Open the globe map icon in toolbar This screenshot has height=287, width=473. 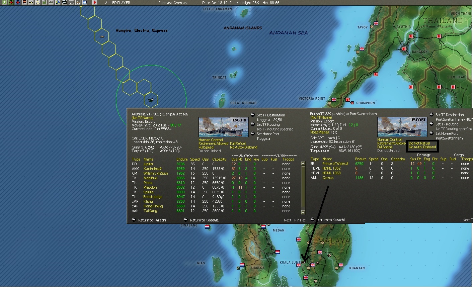pyautogui.click(x=58, y=2)
